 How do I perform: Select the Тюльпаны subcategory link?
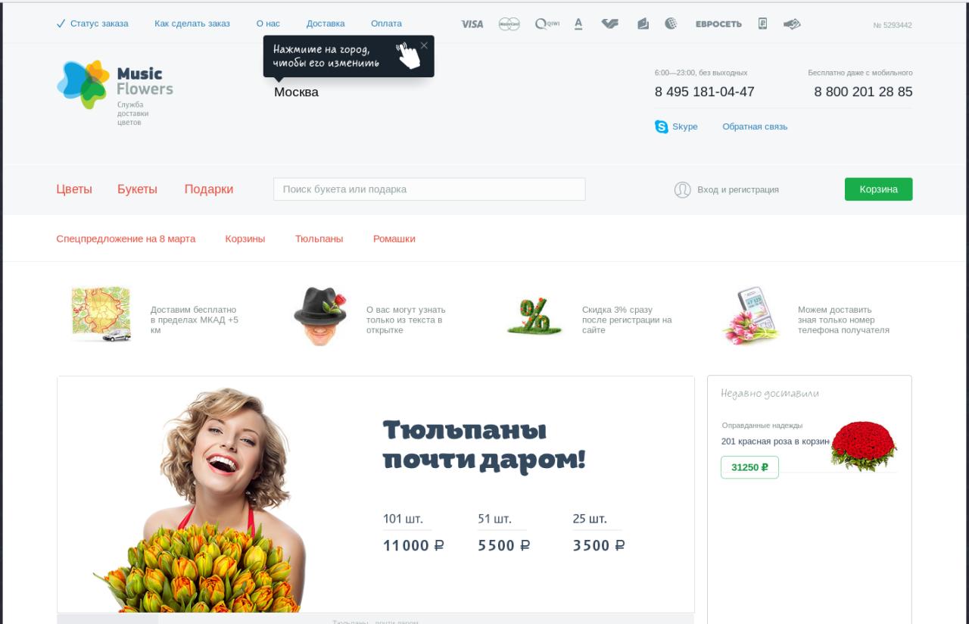pos(319,239)
